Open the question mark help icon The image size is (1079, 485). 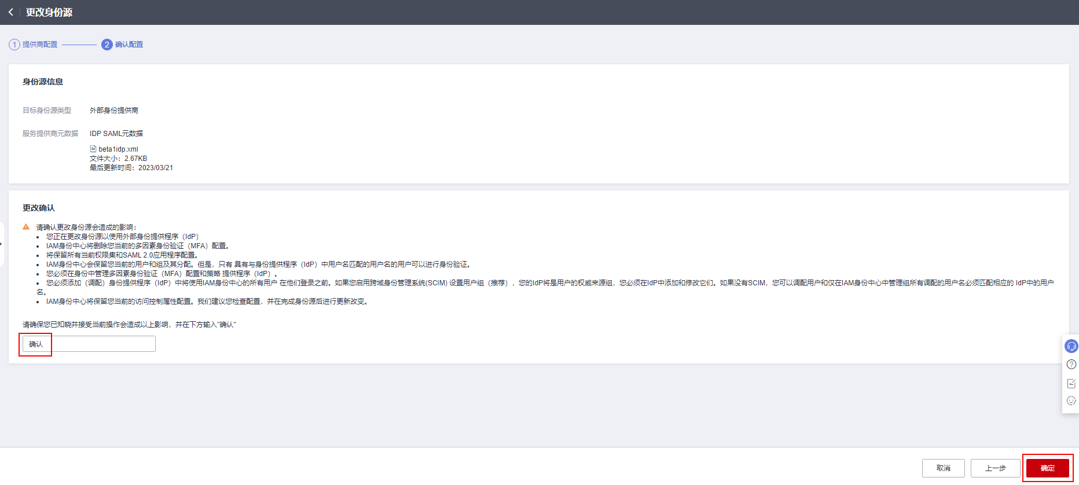pyautogui.click(x=1071, y=365)
